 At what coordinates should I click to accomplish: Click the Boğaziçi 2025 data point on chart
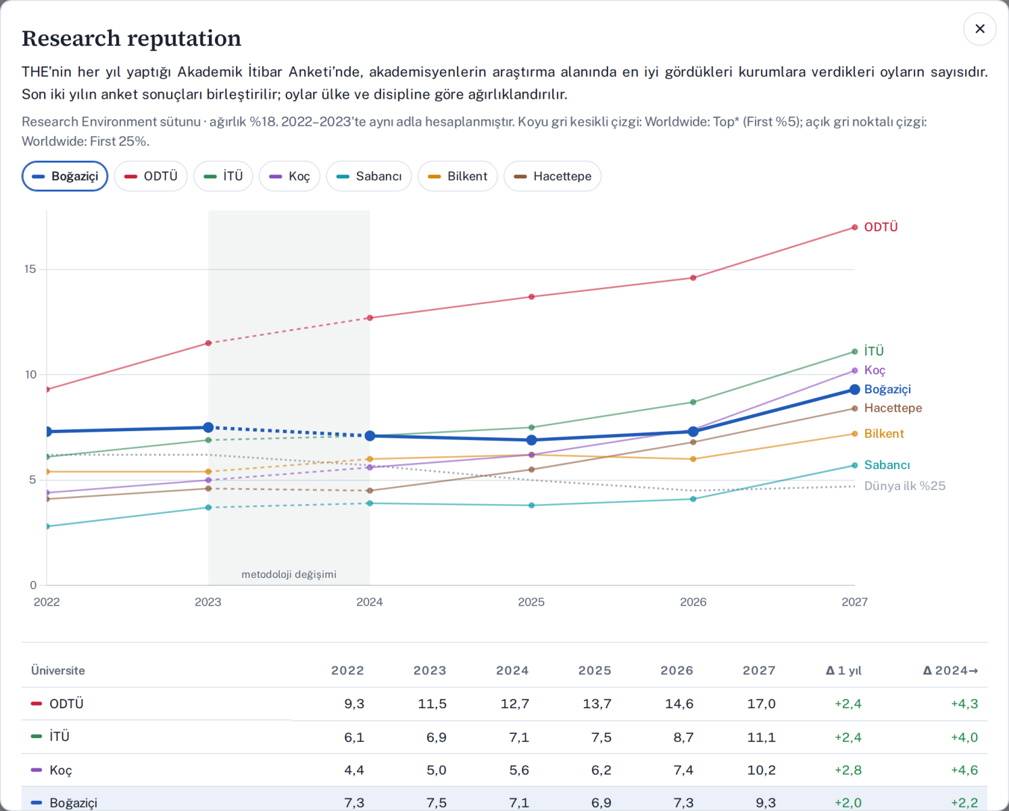click(x=532, y=440)
